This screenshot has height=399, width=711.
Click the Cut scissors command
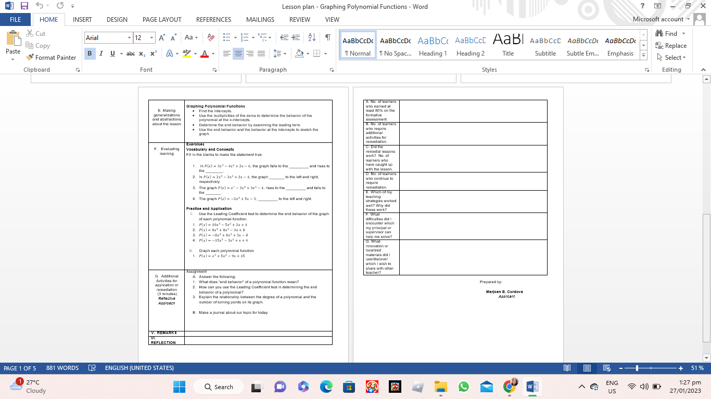[x=35, y=34]
